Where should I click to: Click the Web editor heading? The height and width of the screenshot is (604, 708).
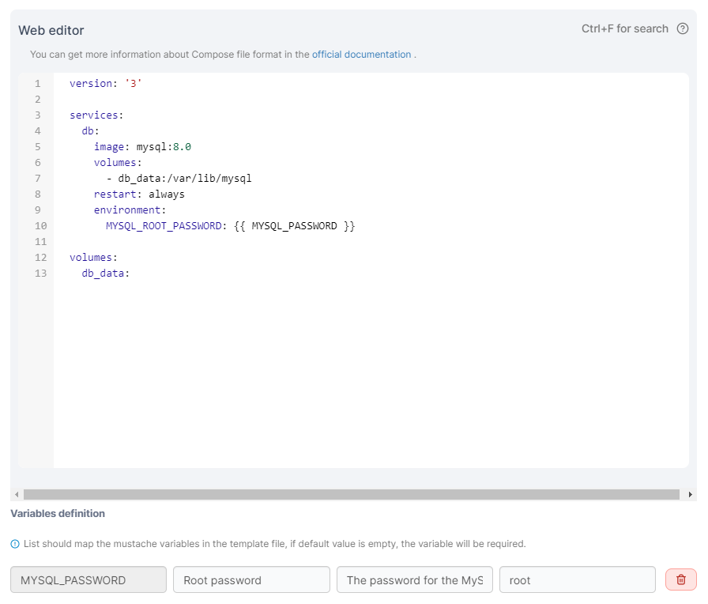pos(51,30)
